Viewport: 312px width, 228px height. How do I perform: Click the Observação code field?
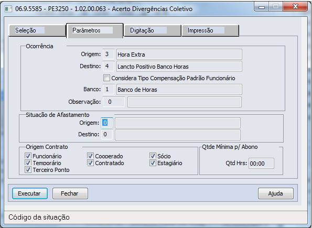[x=114, y=102]
